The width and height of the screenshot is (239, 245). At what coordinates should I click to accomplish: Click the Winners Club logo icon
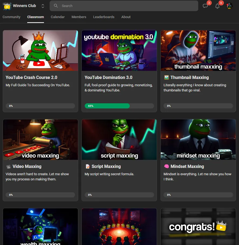(x=7, y=6)
